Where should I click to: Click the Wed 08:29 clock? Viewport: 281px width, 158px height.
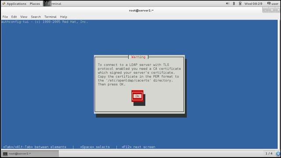coord(253,4)
